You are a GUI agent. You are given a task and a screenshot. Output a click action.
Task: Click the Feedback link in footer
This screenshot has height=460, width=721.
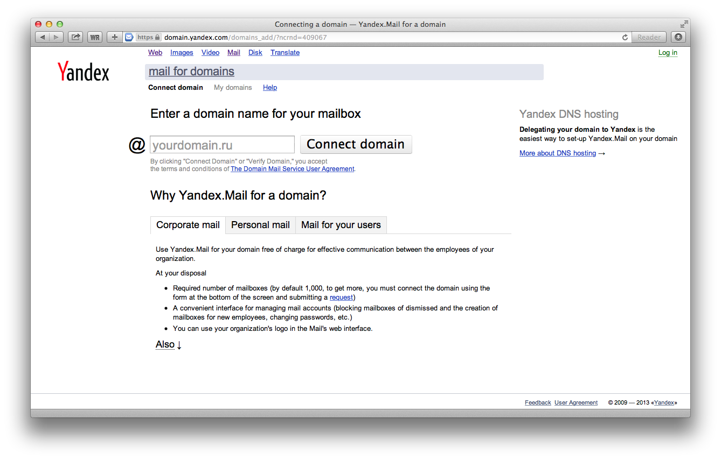(x=538, y=402)
